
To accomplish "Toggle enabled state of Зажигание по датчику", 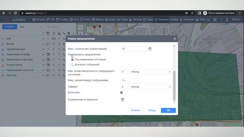I will point(43,60).
